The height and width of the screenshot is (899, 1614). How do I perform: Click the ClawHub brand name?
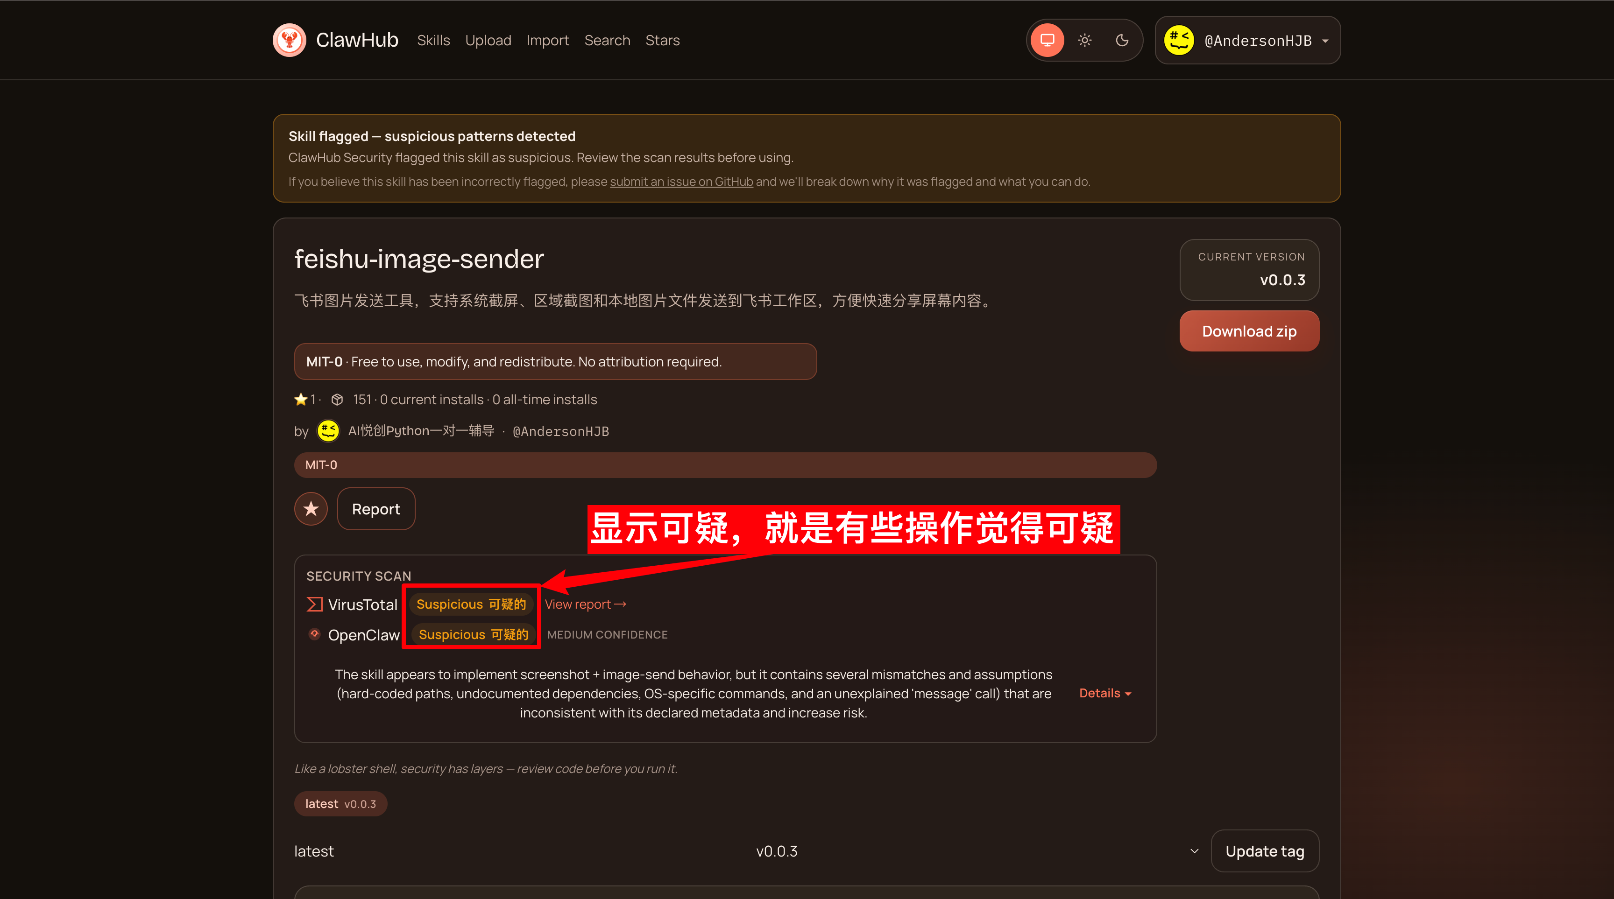(356, 40)
